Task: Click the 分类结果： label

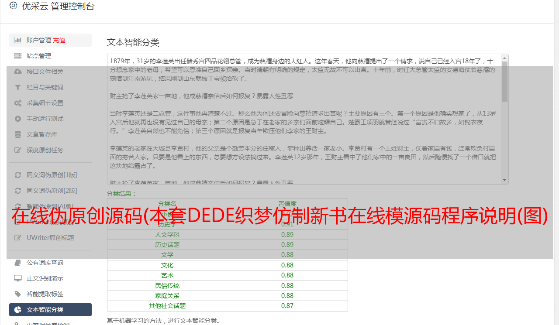Action: click(x=122, y=194)
